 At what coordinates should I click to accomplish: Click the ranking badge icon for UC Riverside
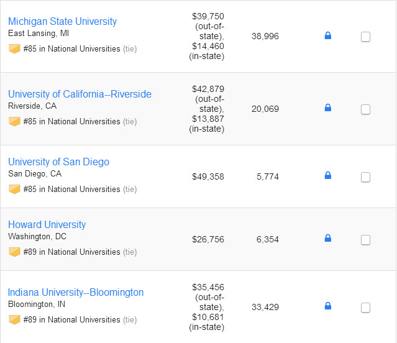[x=14, y=121]
